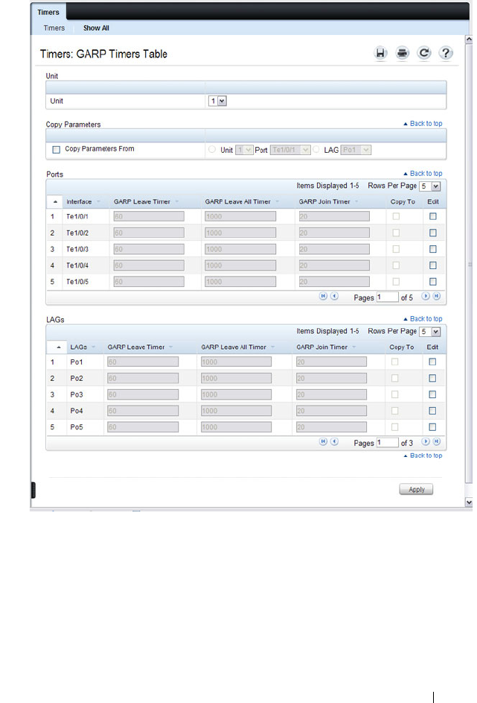Open Rows Per Page dropdown in LAGs
477x703 pixels.
tap(430, 331)
